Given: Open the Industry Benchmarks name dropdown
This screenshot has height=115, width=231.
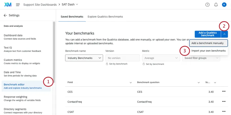Looking at the screenshot, I should click(x=84, y=58).
